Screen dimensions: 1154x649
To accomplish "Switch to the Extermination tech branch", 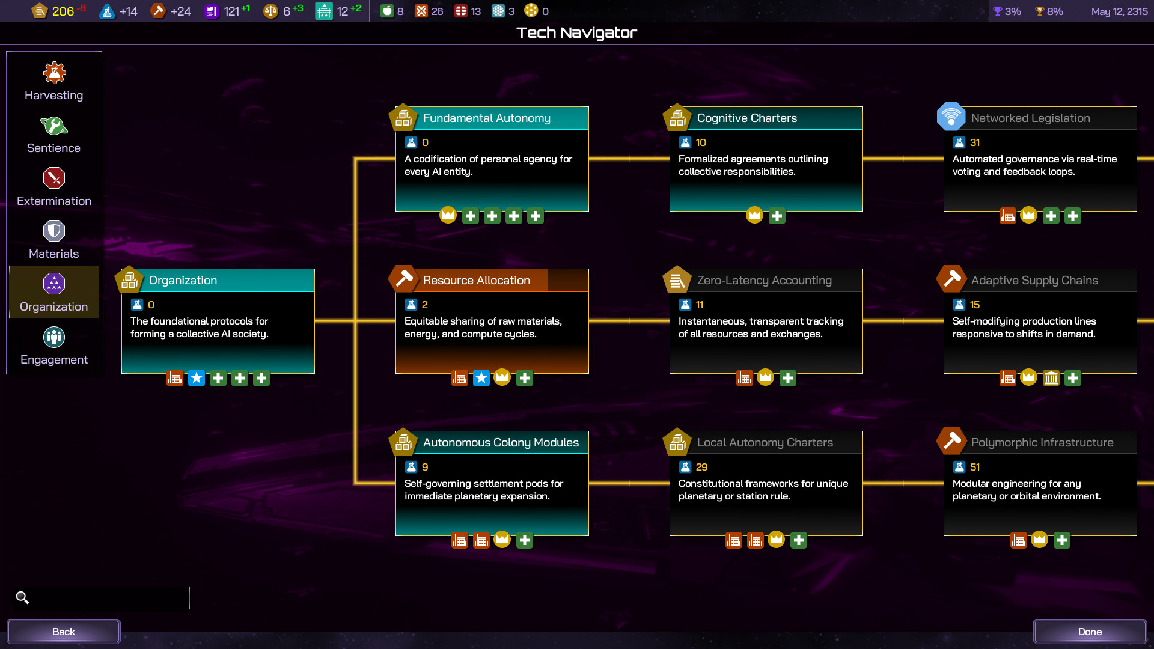I will tap(53, 187).
